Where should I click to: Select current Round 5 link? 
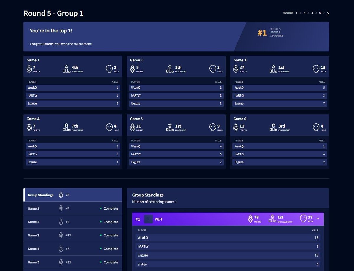pyautogui.click(x=328, y=13)
